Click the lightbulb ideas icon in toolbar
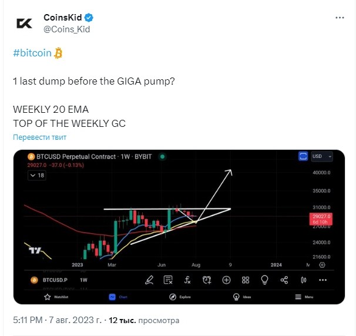356x336 pixels. (x=265, y=280)
